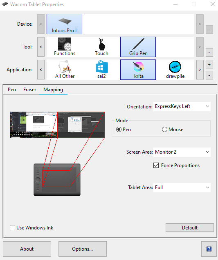Switch to the Eraser tab
Viewport: 218px width, 260px height.
[x=29, y=90]
